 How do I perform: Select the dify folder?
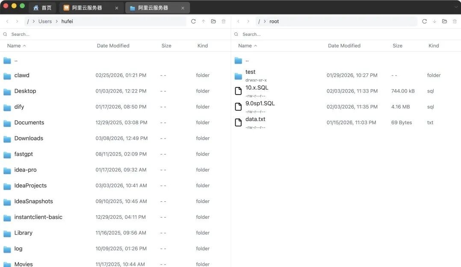[115, 107]
